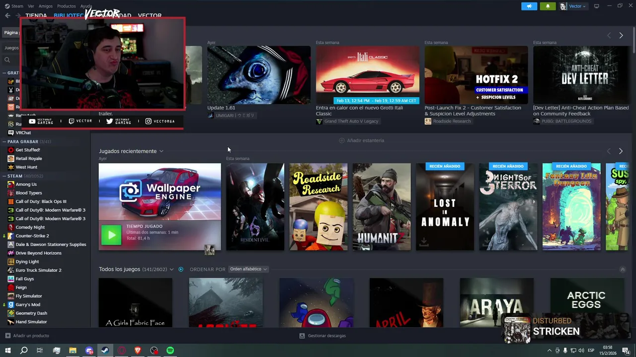Open Gestionar descargas

point(322,336)
